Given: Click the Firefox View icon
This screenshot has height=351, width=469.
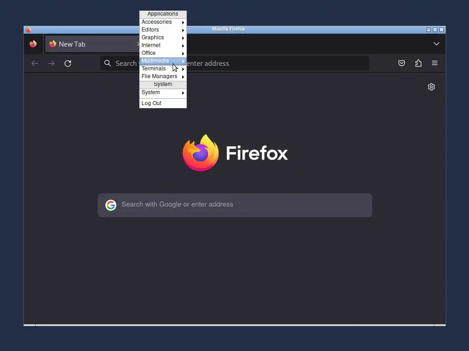Looking at the screenshot, I should click(33, 44).
